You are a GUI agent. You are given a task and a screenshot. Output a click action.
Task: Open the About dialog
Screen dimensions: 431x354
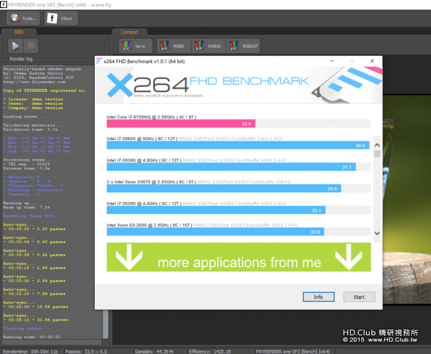(60, 18)
